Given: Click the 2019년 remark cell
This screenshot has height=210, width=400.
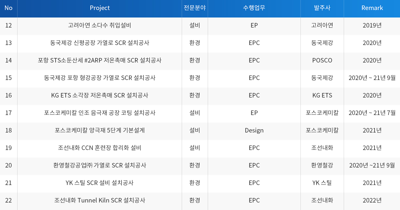Looking at the screenshot, I should [x=372, y=25].
